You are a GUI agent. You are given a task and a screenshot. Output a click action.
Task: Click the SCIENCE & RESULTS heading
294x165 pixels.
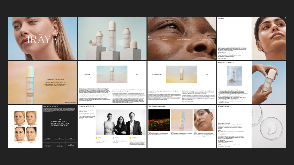(51, 106)
